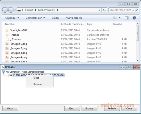141x114 pixels.
Task: Click ._Imagen 2.png file icon
Action: 7,48
